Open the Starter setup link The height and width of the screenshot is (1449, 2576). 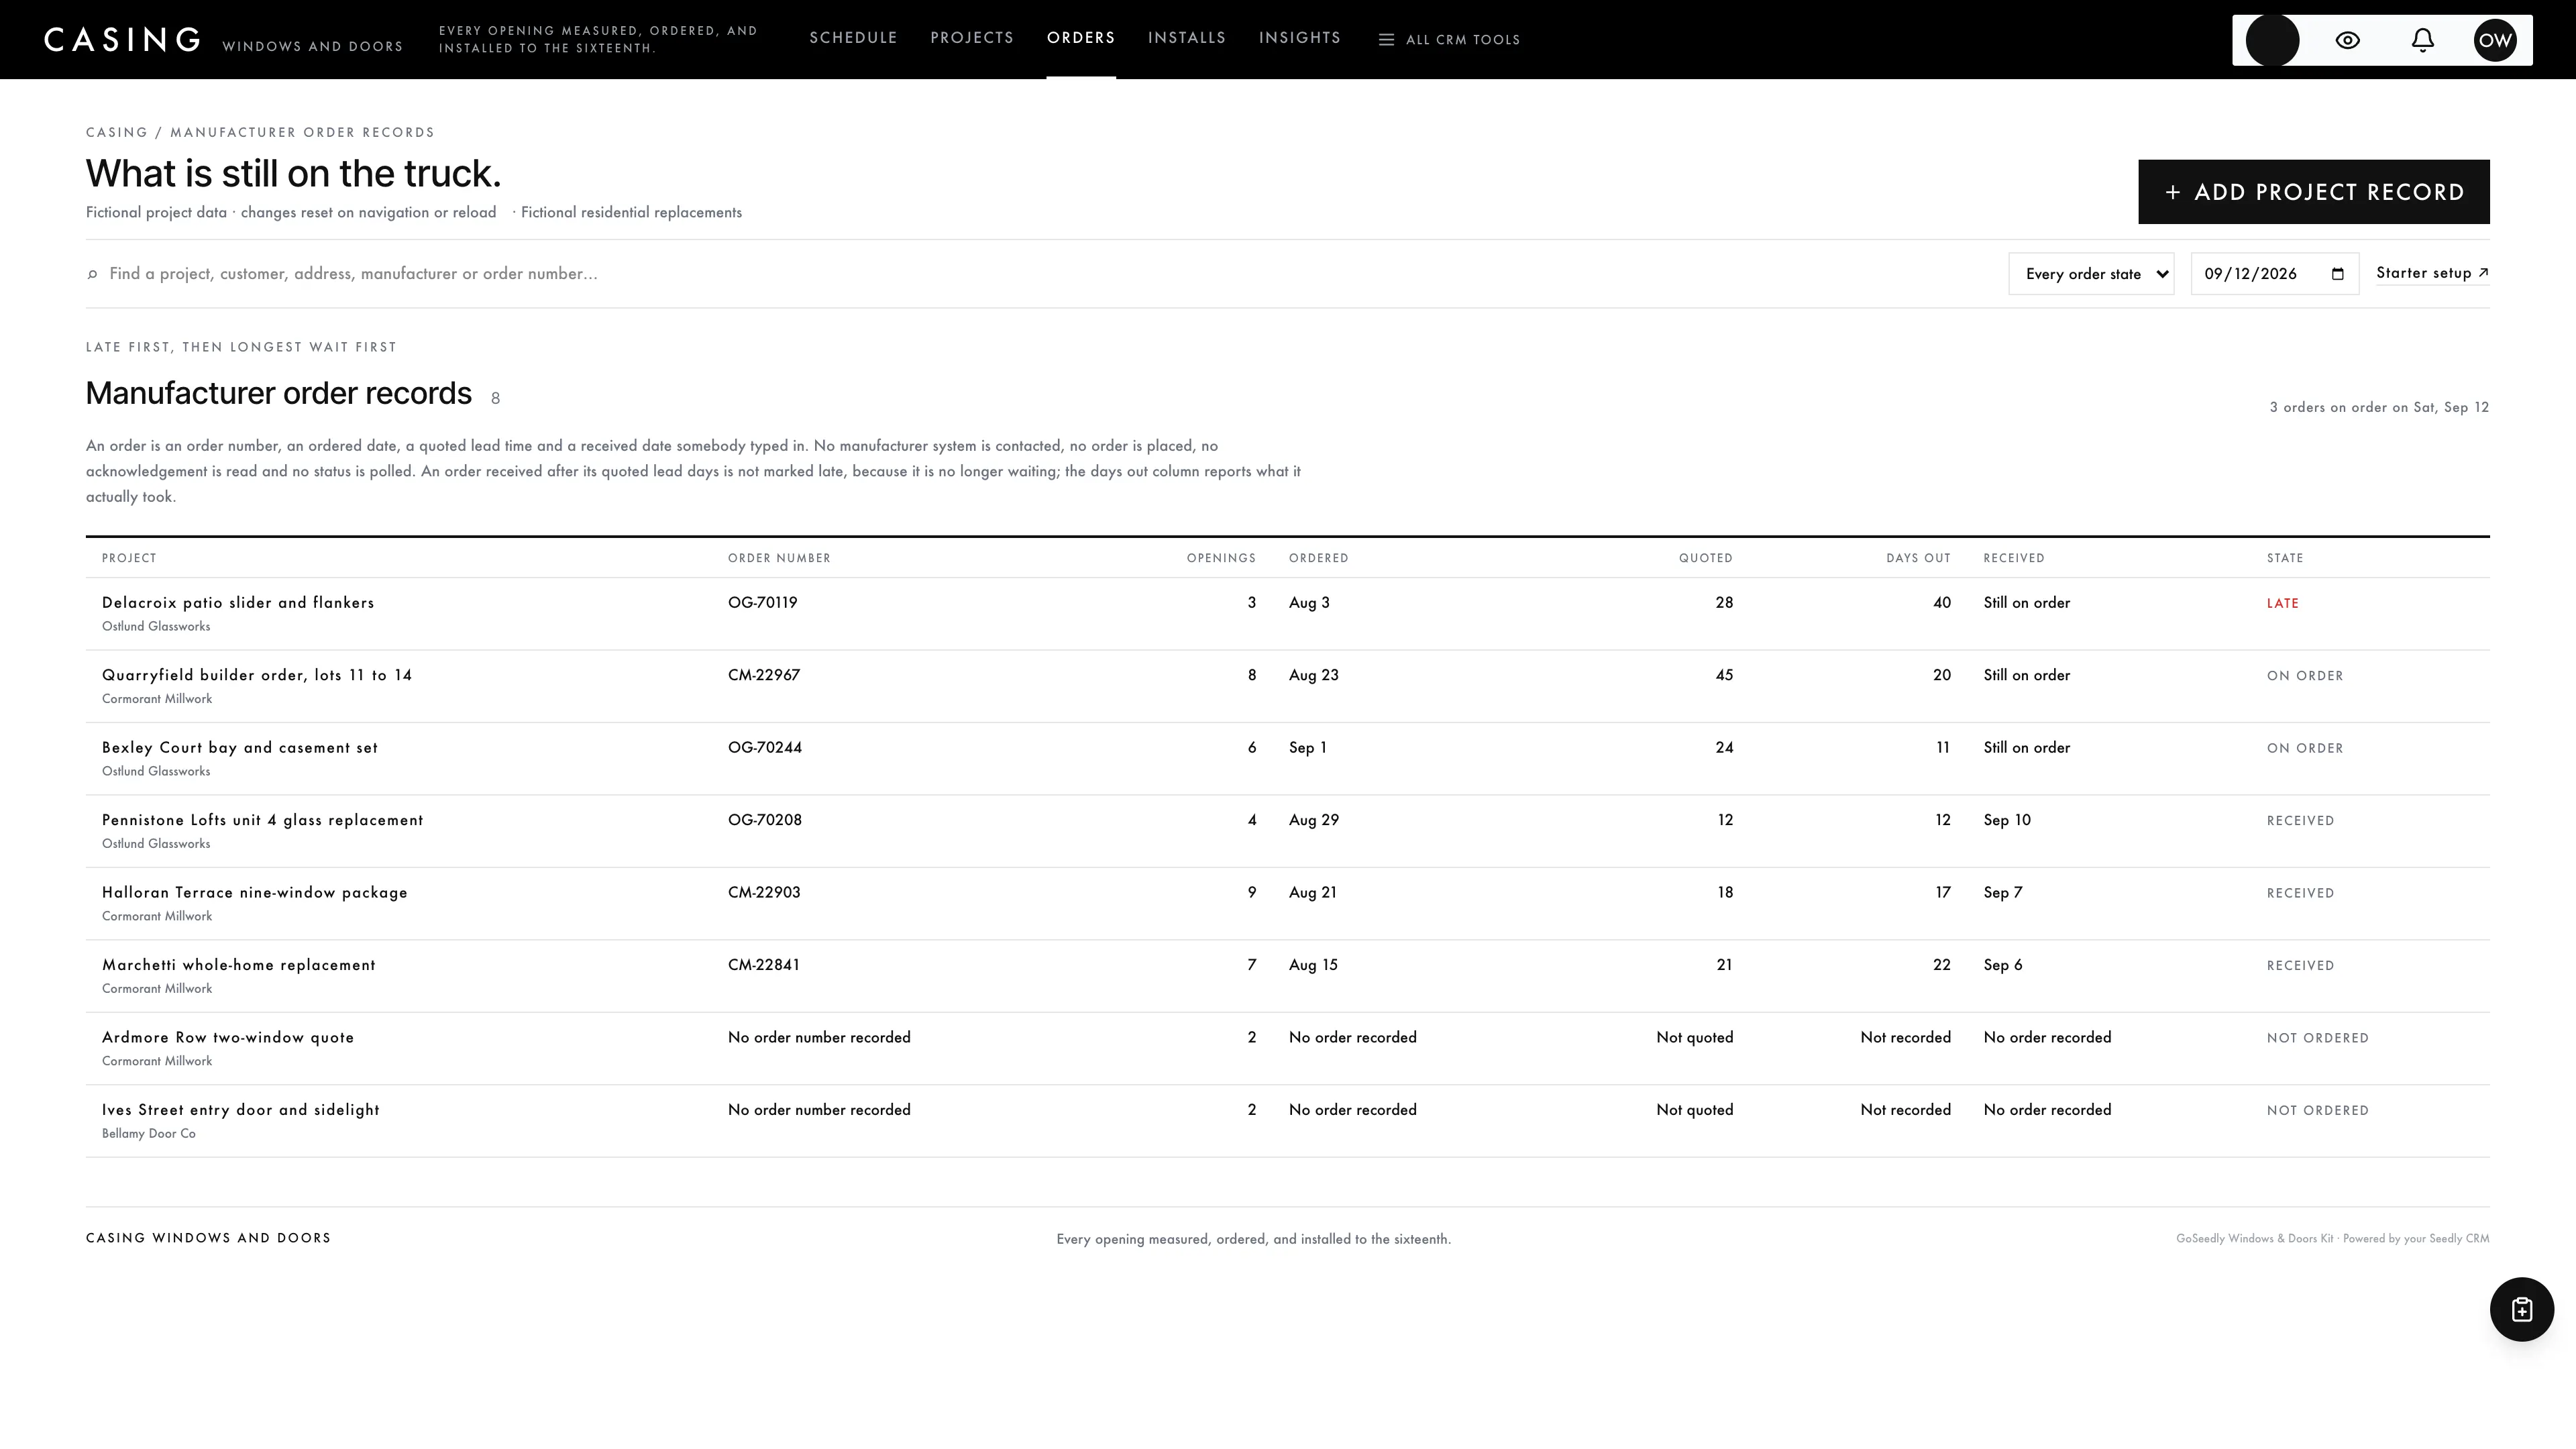click(2432, 273)
